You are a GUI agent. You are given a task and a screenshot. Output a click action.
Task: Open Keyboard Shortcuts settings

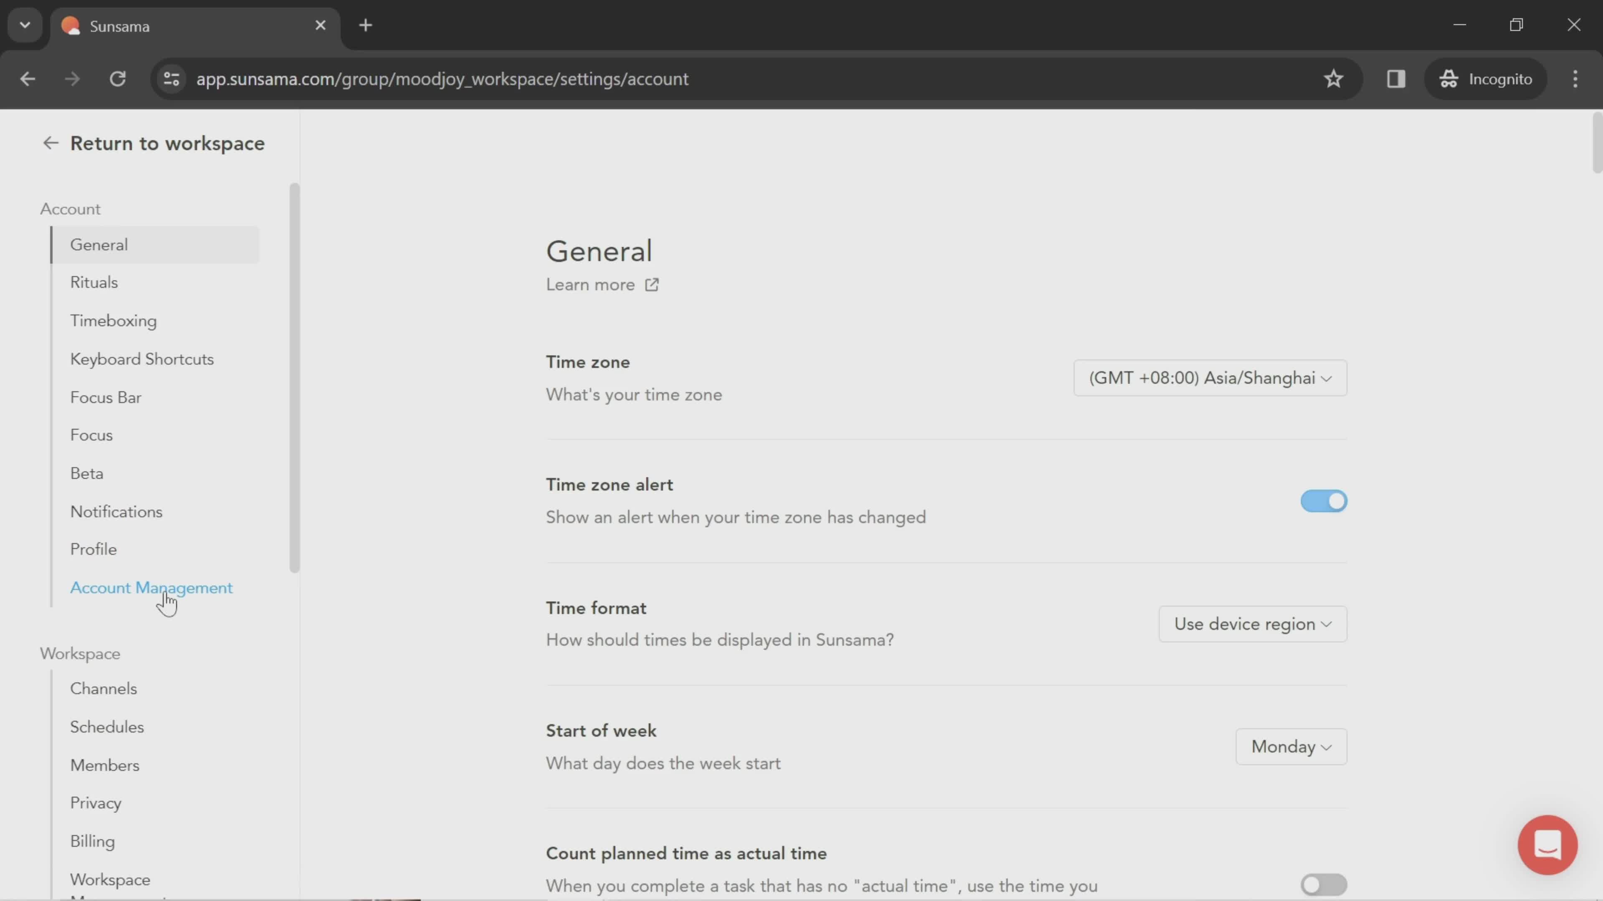(x=142, y=359)
